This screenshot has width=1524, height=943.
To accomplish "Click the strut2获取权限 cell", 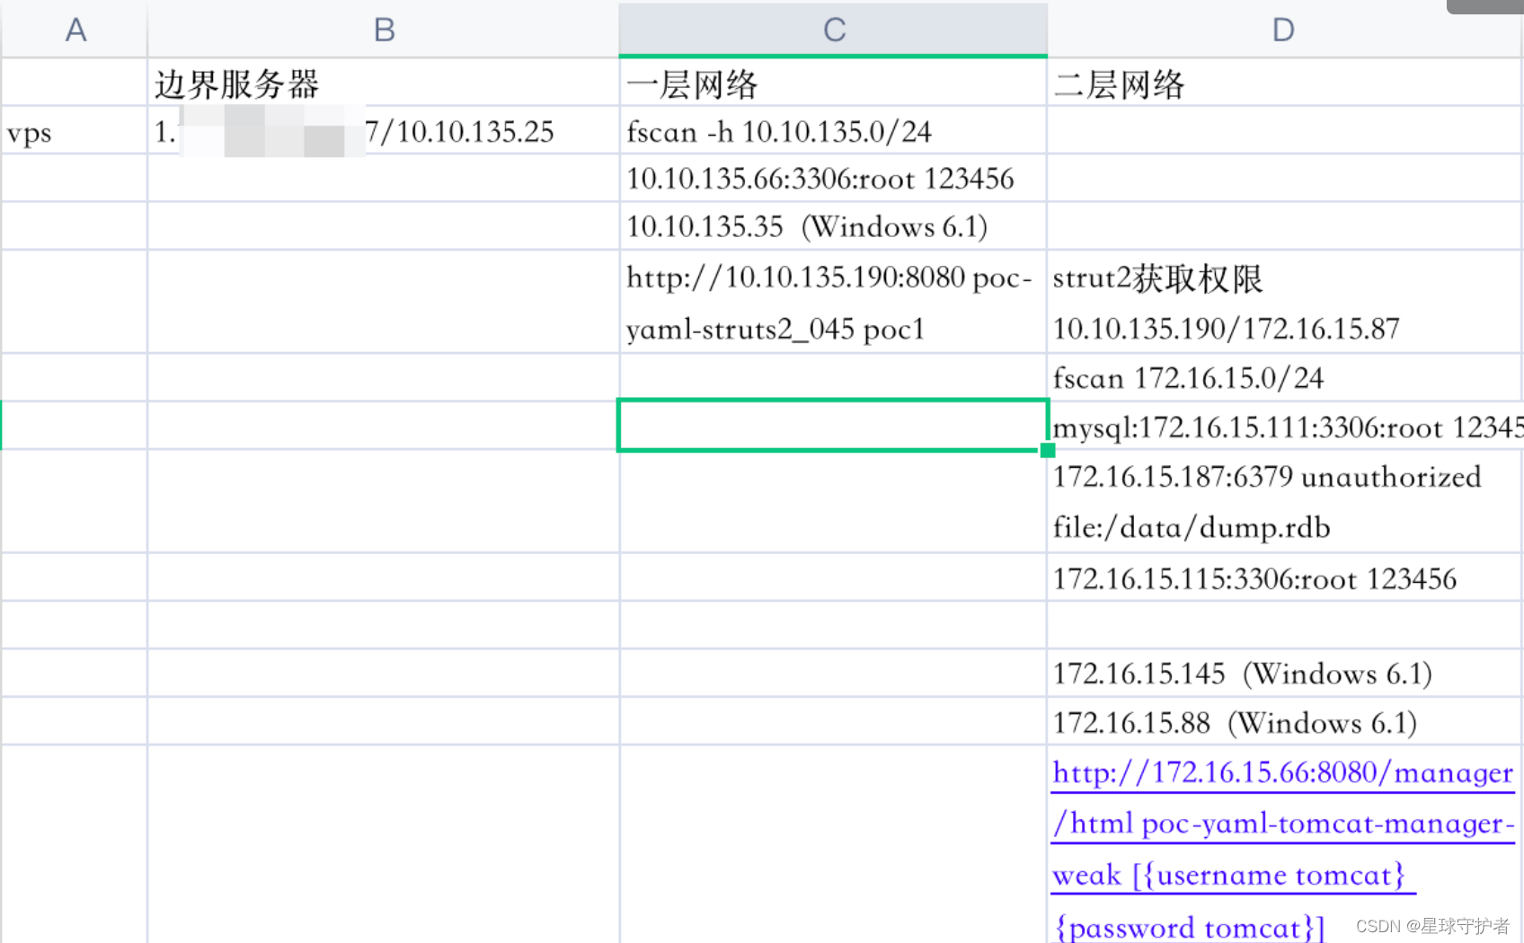I will click(x=1285, y=302).
